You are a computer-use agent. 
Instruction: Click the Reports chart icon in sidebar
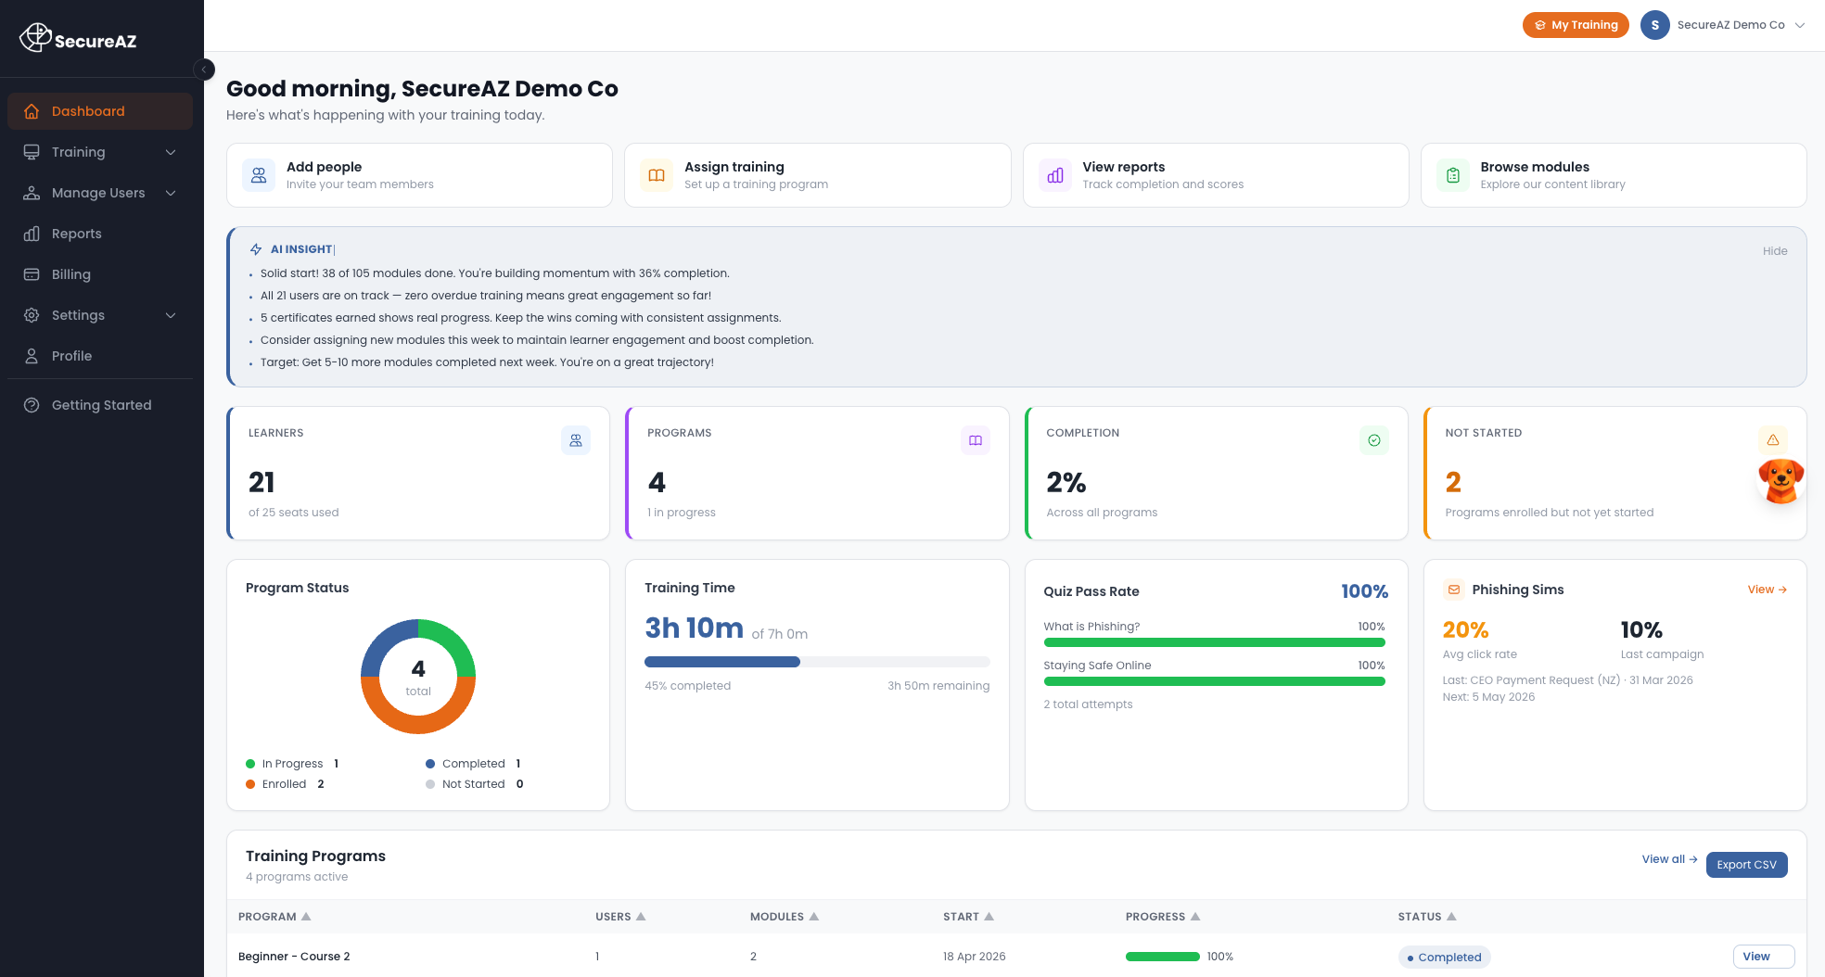tap(32, 234)
